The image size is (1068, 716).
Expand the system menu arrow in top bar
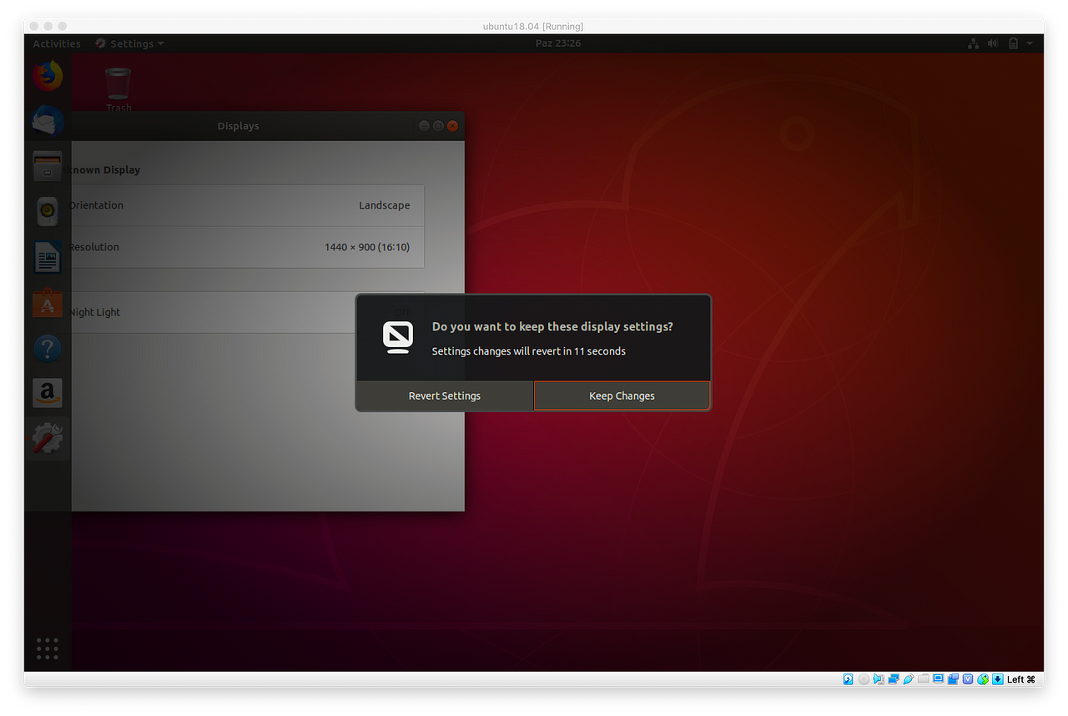(1030, 43)
